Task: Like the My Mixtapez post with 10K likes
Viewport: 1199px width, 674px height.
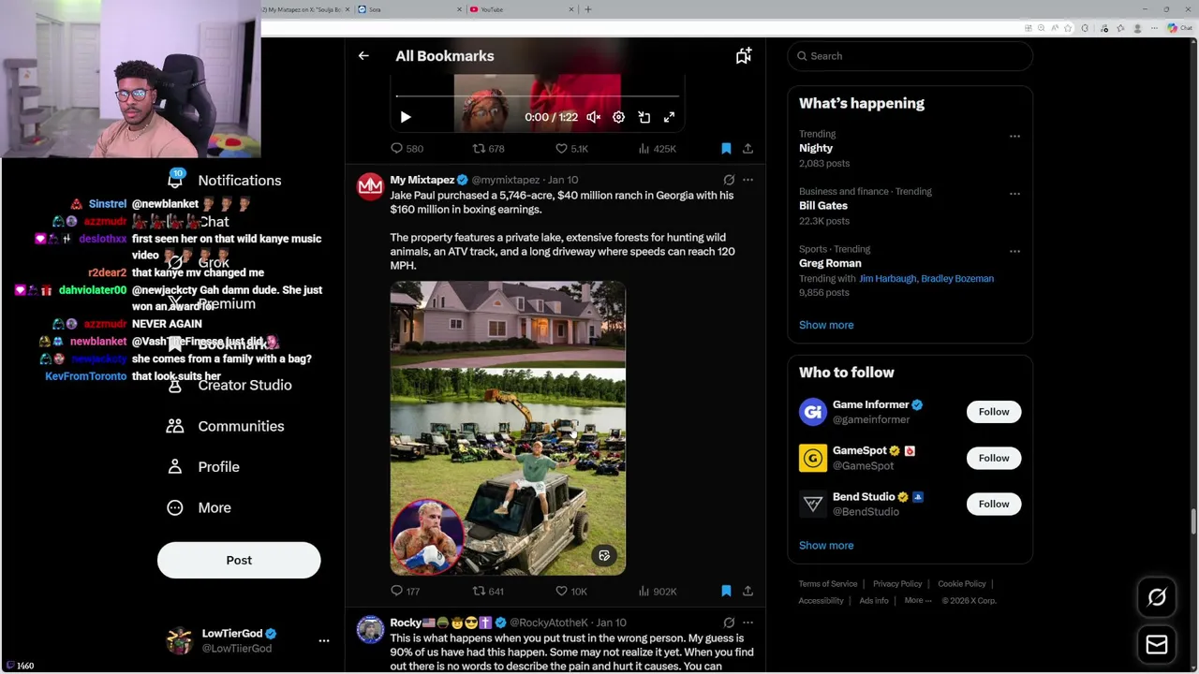Action: click(x=571, y=592)
